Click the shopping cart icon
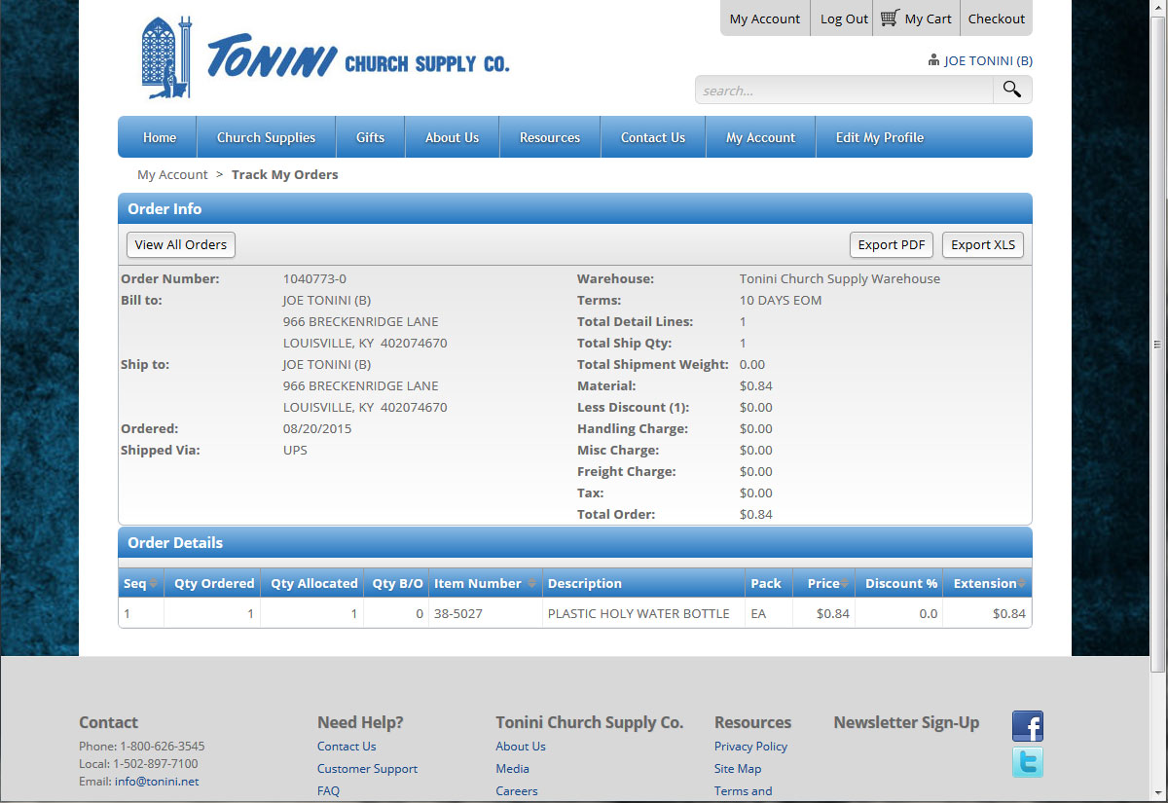This screenshot has width=1168, height=803. point(890,18)
